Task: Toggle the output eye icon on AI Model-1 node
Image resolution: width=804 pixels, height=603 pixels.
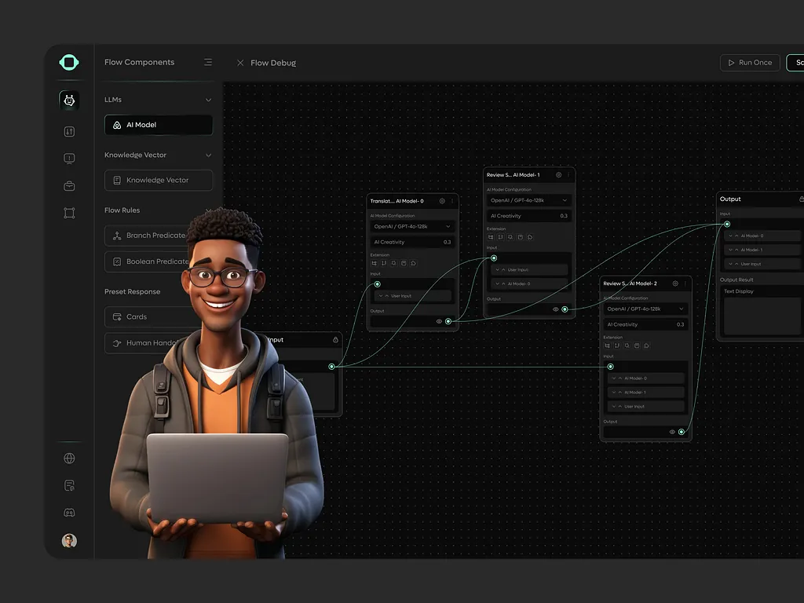Action: point(555,309)
